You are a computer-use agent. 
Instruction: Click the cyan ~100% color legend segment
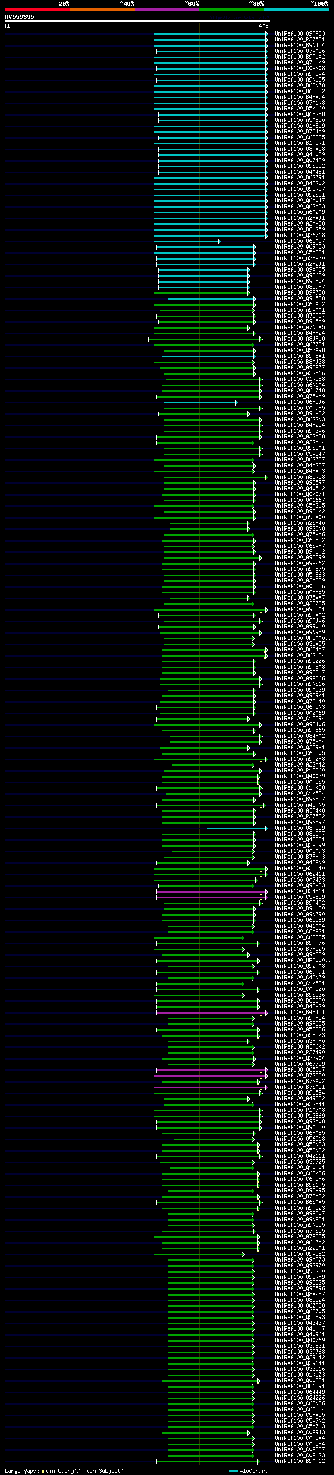tap(296, 9)
